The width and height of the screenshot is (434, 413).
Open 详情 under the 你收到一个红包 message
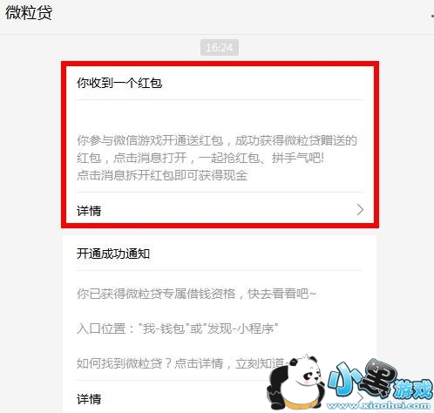click(x=89, y=211)
